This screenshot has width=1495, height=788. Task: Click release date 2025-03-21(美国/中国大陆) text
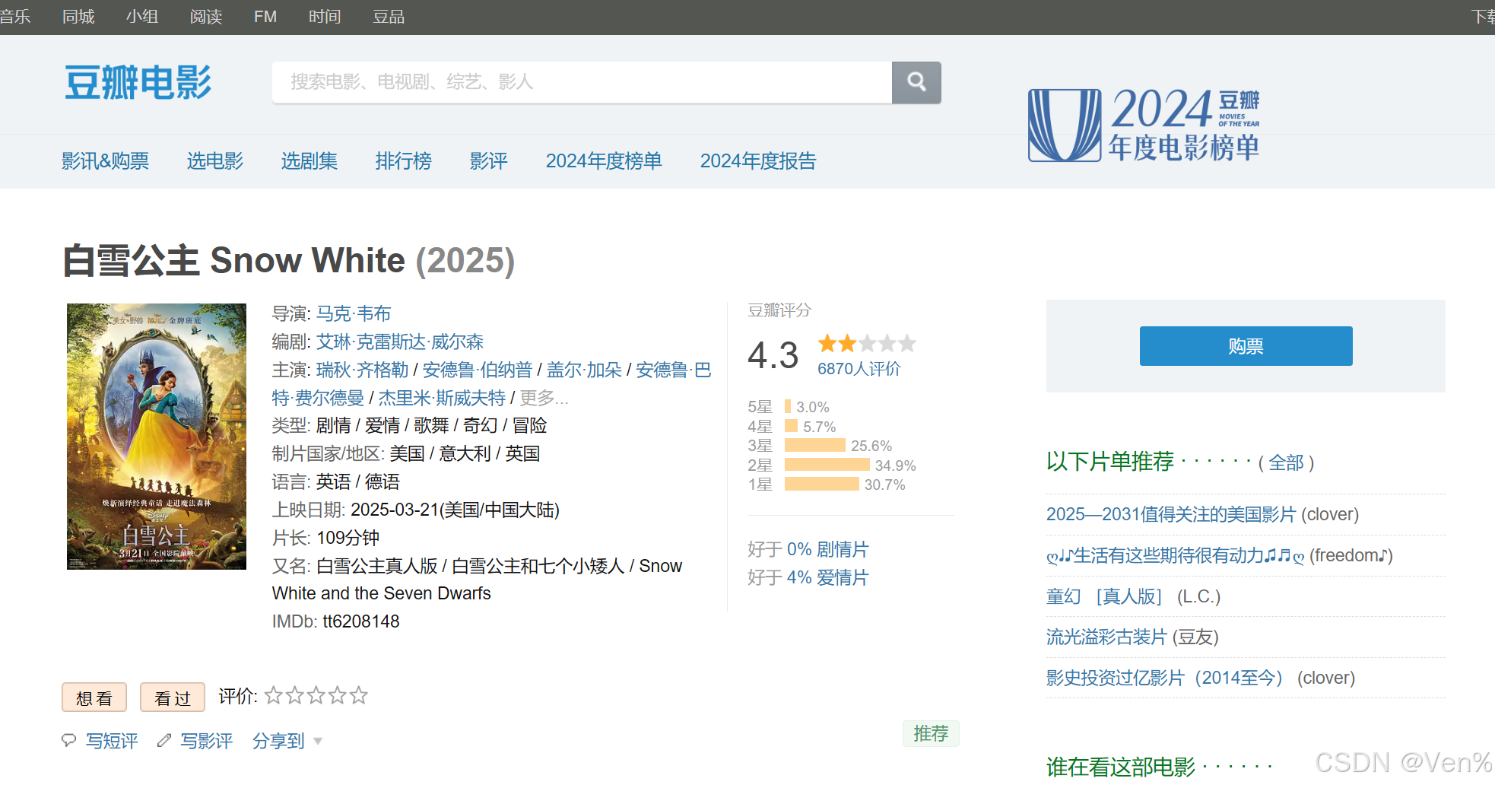[455, 510]
